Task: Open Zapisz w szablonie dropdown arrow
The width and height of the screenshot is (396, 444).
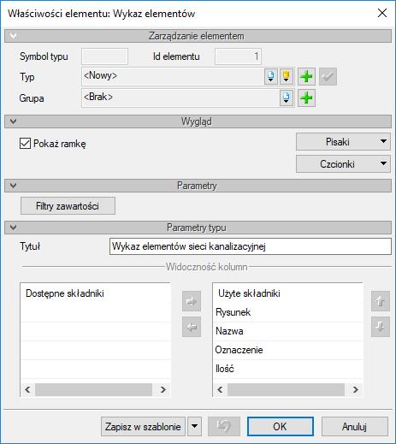Action: point(194,426)
